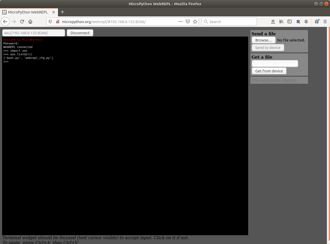Viewport: 330px width, 244px height.
Task: Click the search magnifier icon
Action: [x=206, y=22]
